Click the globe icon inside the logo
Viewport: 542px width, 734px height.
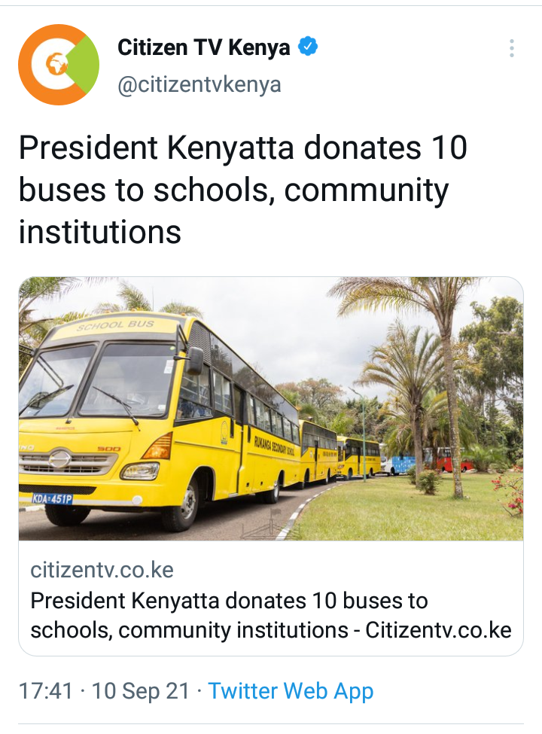point(56,64)
